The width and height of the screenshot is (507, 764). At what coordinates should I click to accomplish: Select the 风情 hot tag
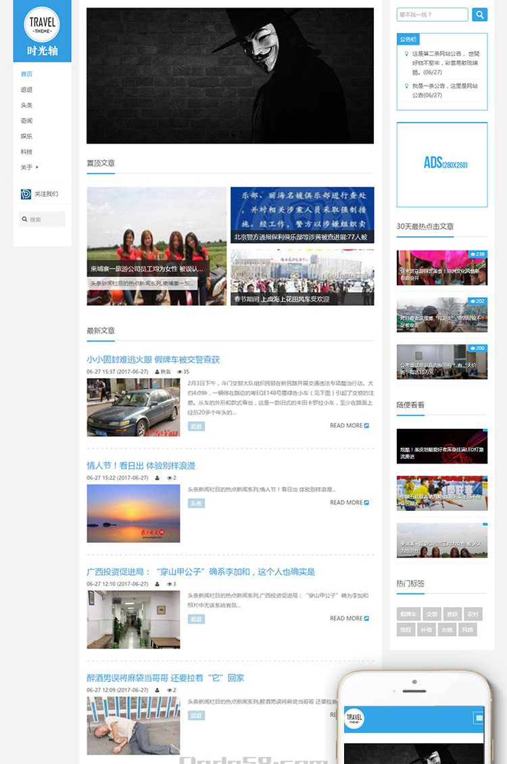[467, 629]
